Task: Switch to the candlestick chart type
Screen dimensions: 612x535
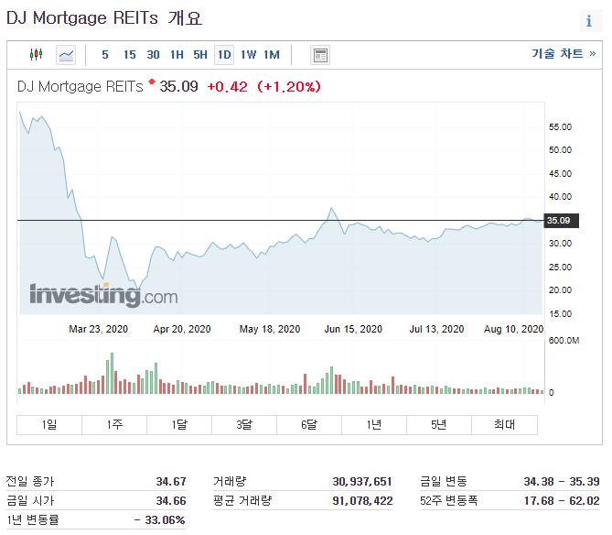Action: pos(37,54)
